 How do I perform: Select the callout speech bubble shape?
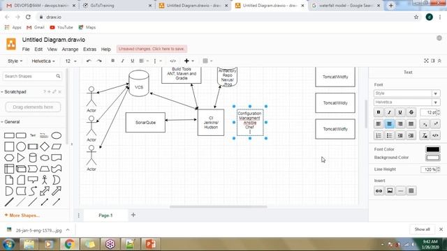(x=33, y=180)
